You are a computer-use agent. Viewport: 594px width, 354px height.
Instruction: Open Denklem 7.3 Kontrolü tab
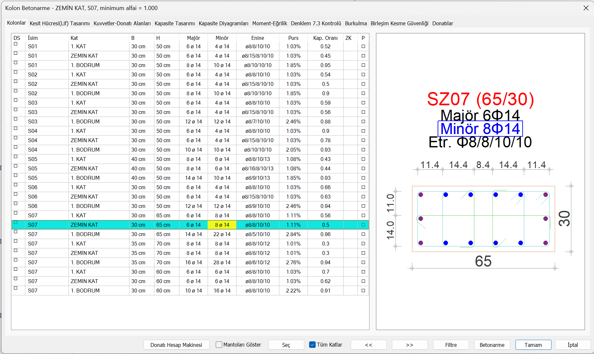click(x=316, y=23)
